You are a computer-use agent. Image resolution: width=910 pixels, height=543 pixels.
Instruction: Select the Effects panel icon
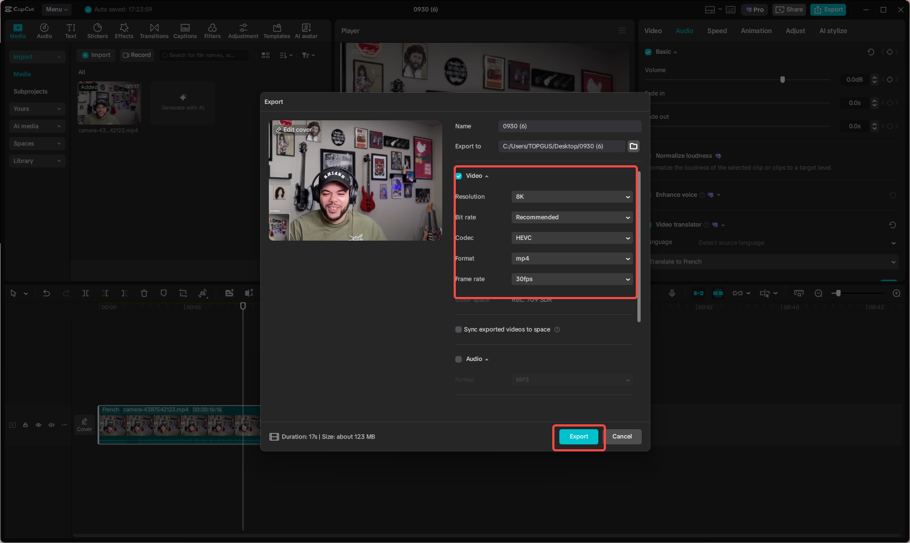click(x=124, y=30)
